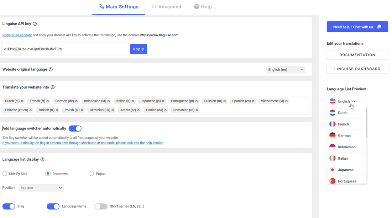This screenshot has height=218, width=392.
Task: Remove Italian (it) language tag
Action: pos(133,101)
